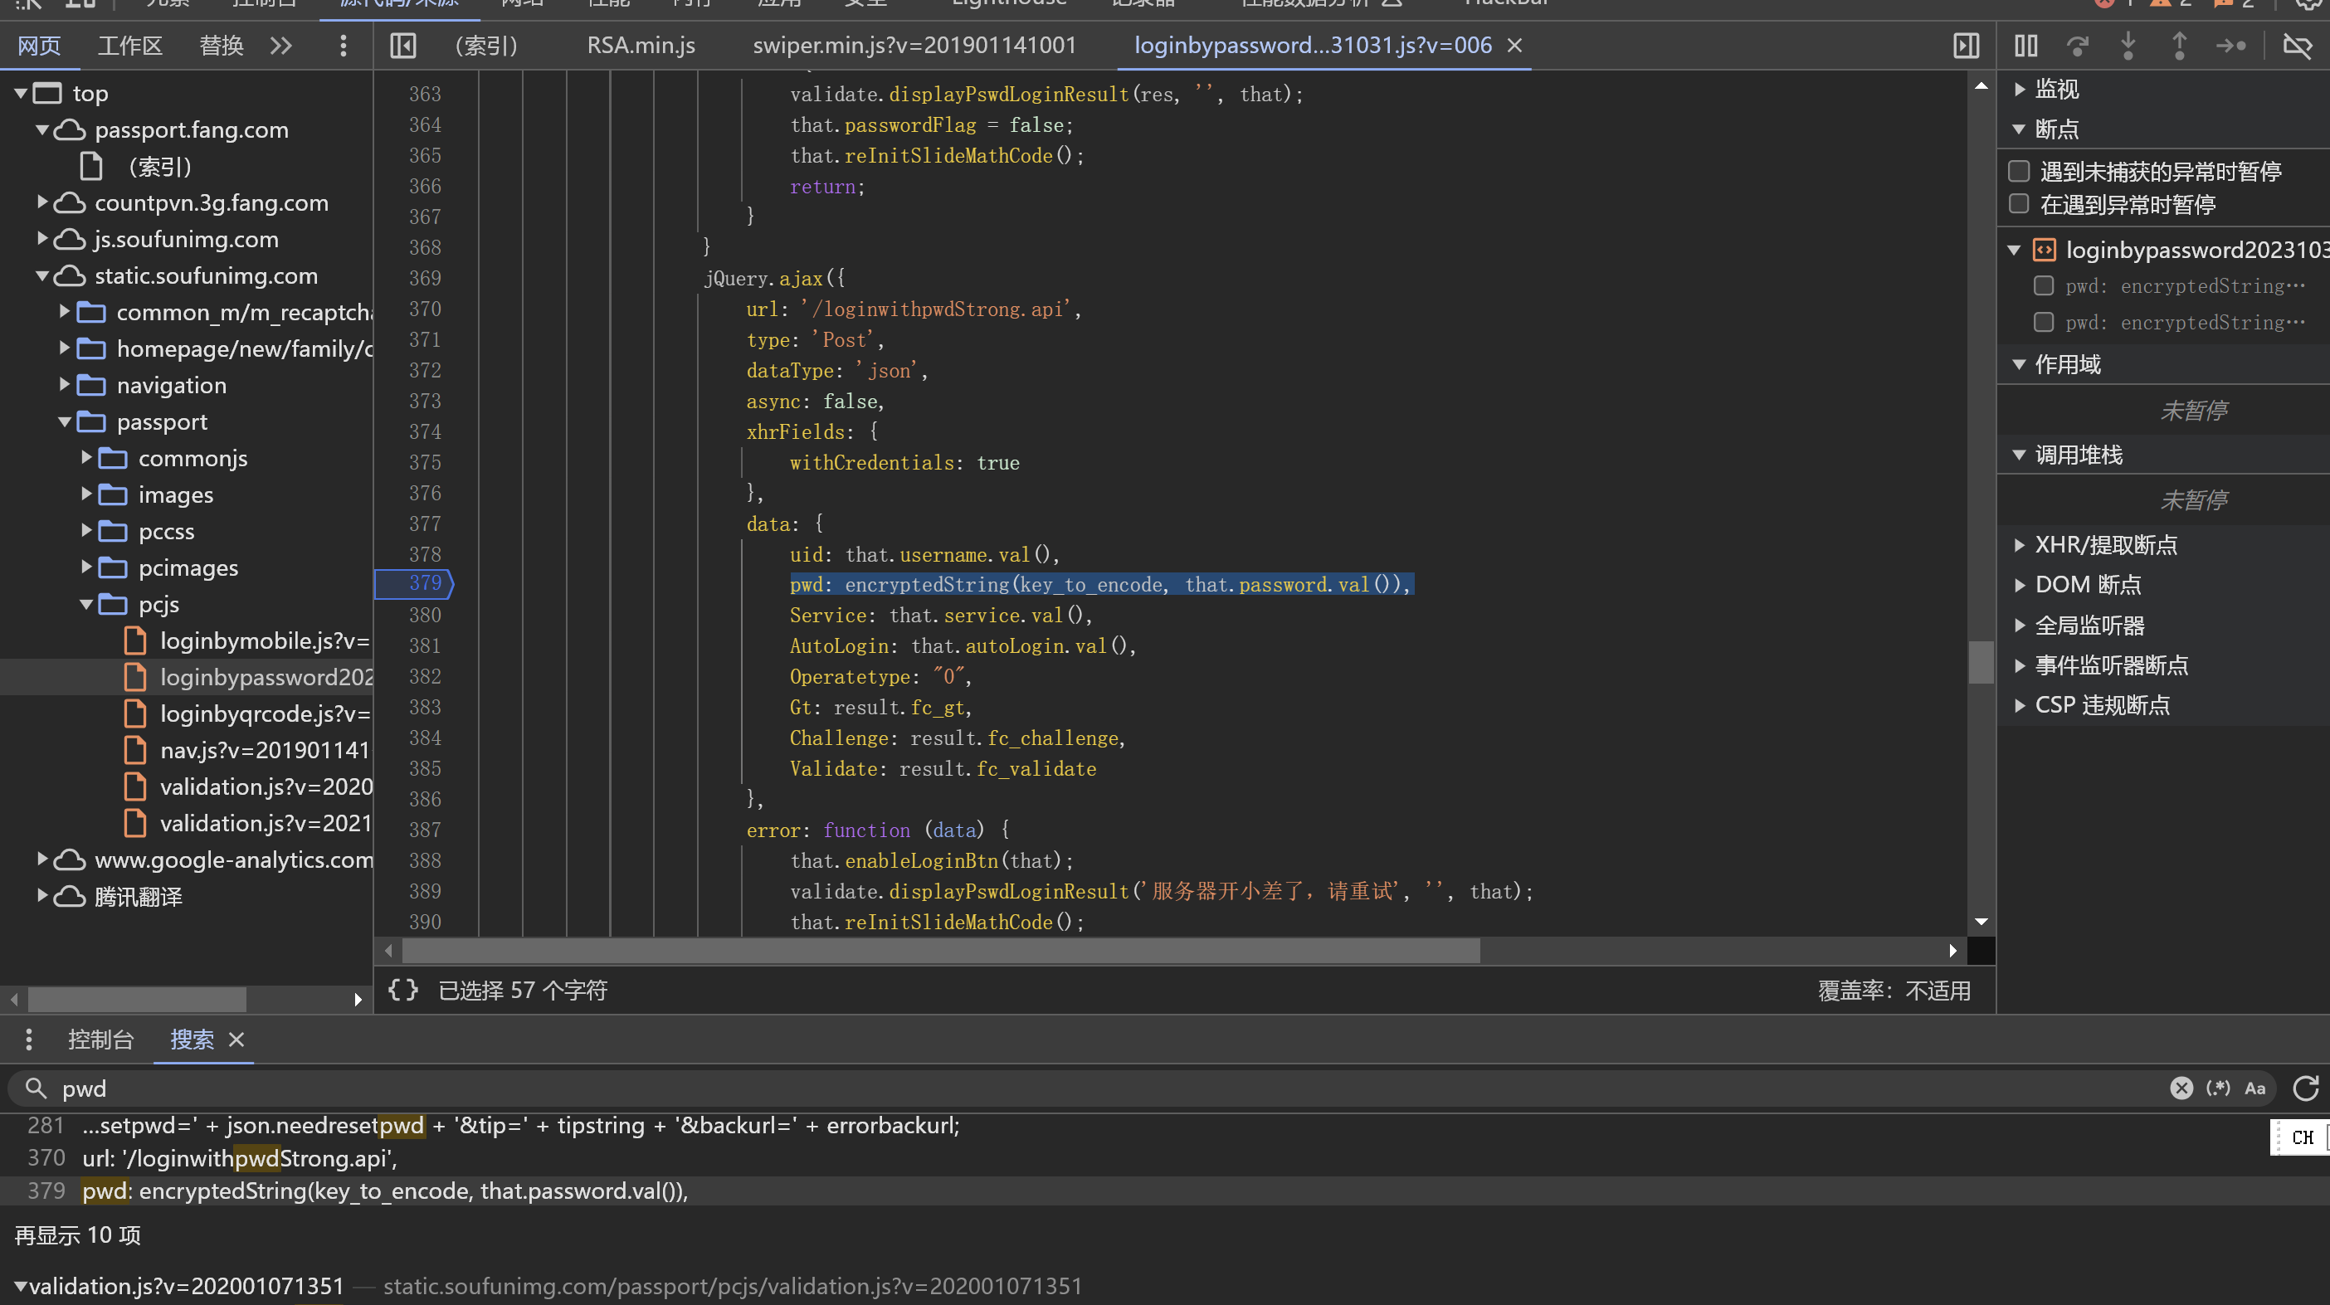Image resolution: width=2330 pixels, height=1305 pixels.
Task: Expand countpvn.3g.fang.com domain node
Action: [41, 202]
